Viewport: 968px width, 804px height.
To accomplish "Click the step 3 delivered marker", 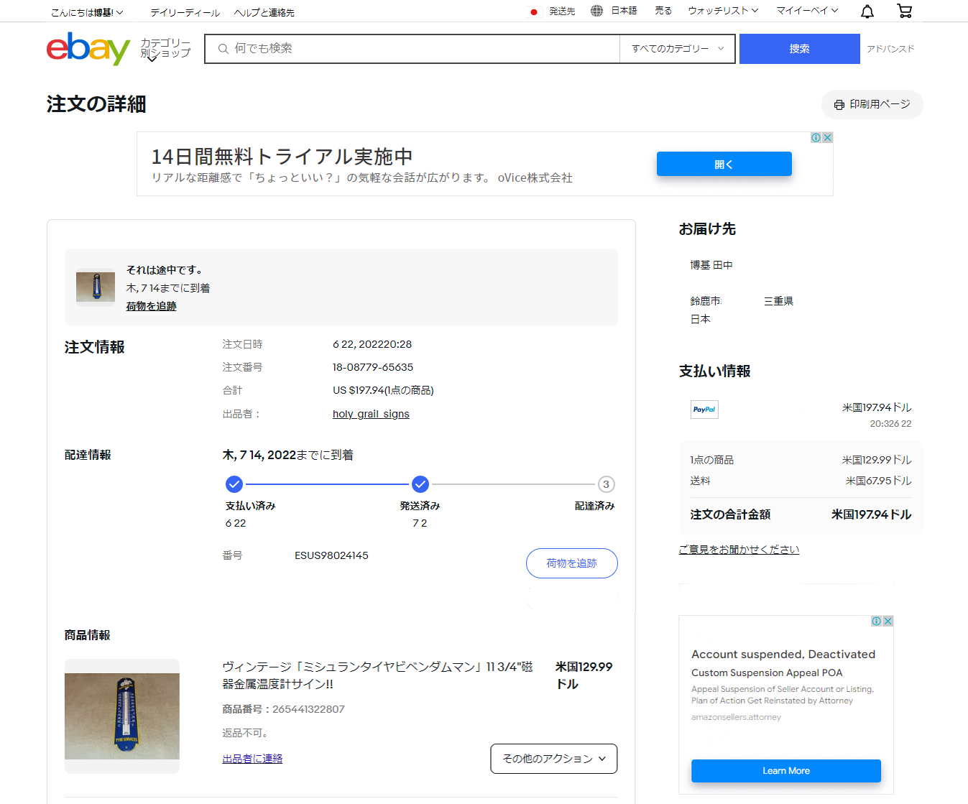I will 606,484.
